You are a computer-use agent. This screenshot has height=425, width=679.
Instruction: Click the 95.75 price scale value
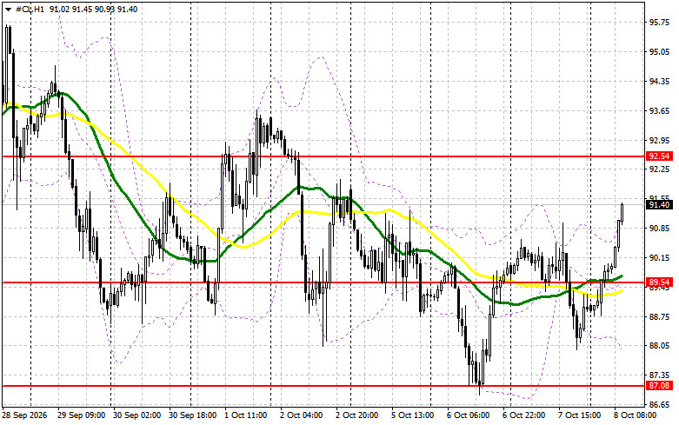[x=659, y=23]
